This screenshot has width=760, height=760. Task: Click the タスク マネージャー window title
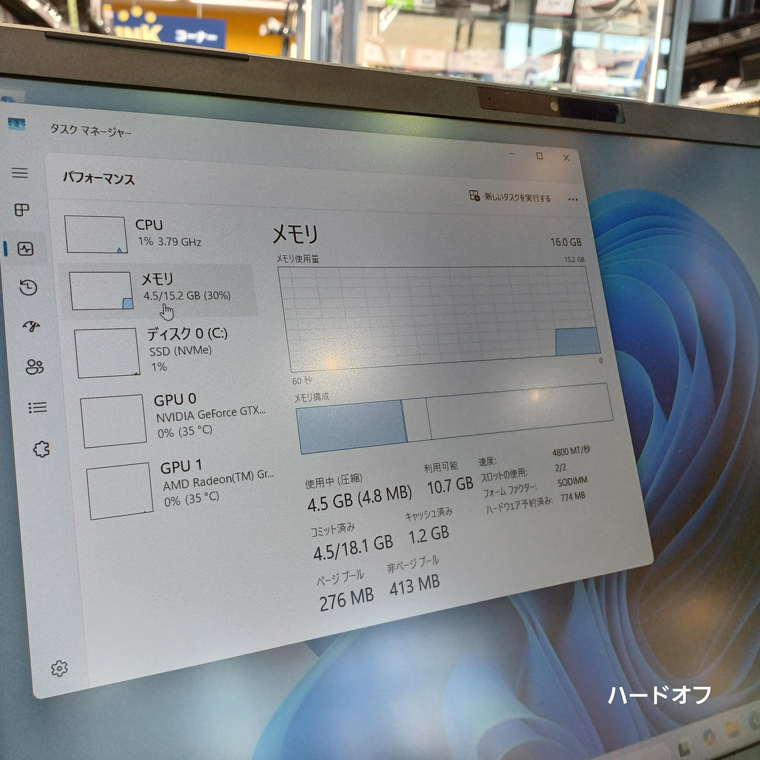point(91,130)
